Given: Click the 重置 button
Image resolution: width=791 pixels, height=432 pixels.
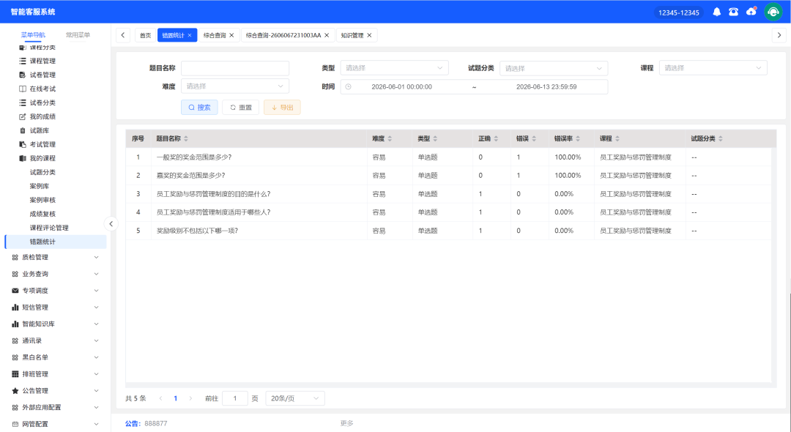Looking at the screenshot, I should point(241,108).
